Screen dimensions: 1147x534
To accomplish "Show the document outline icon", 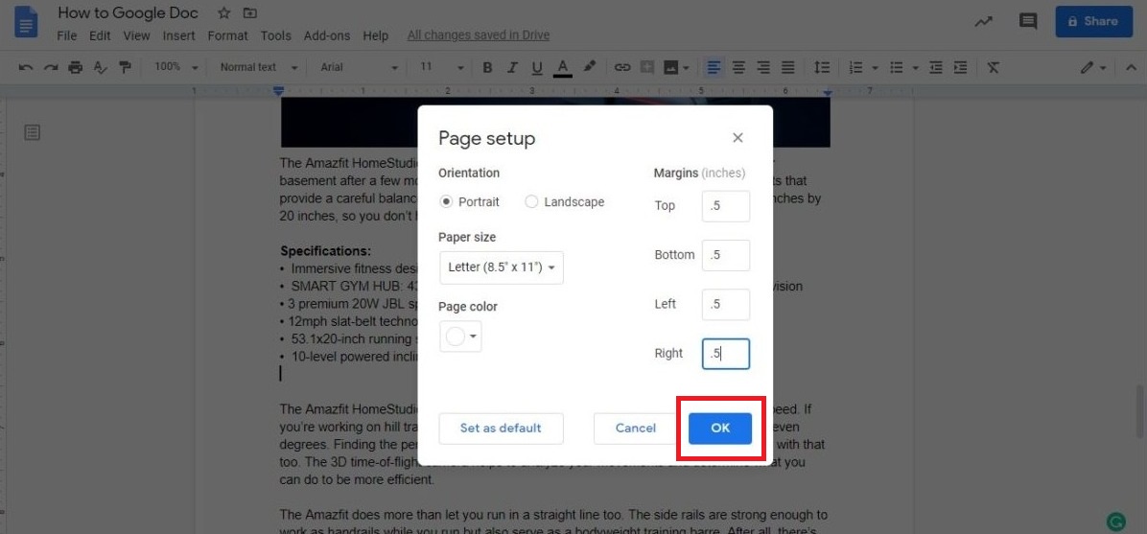I will (33, 132).
